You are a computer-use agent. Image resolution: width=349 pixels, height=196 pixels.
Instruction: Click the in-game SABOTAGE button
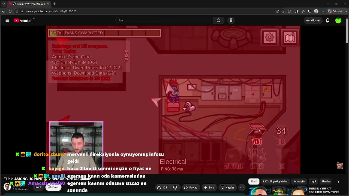pyautogui.click(x=233, y=159)
